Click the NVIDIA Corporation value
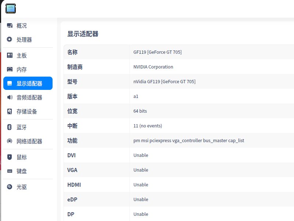The width and height of the screenshot is (294, 221). [153, 67]
